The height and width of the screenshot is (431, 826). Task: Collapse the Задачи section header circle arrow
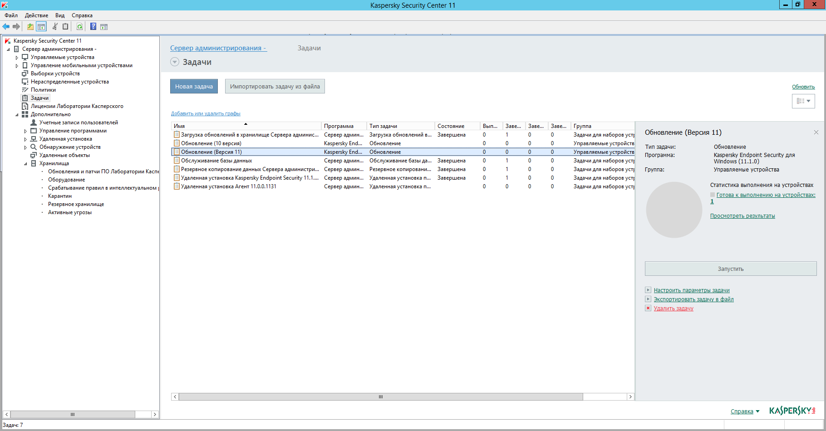175,62
